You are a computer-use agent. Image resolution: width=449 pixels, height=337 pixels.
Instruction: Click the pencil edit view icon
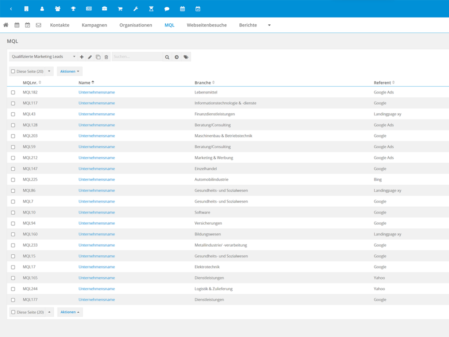pos(90,57)
